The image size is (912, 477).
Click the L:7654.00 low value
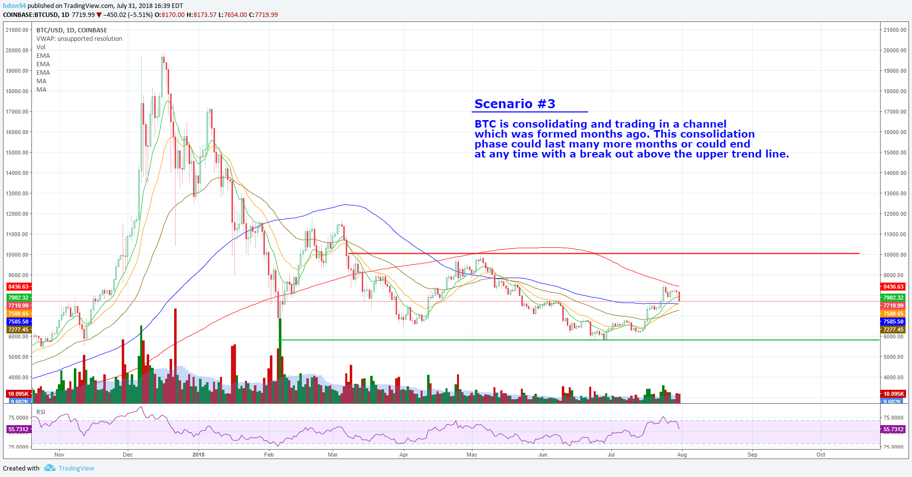(232, 15)
